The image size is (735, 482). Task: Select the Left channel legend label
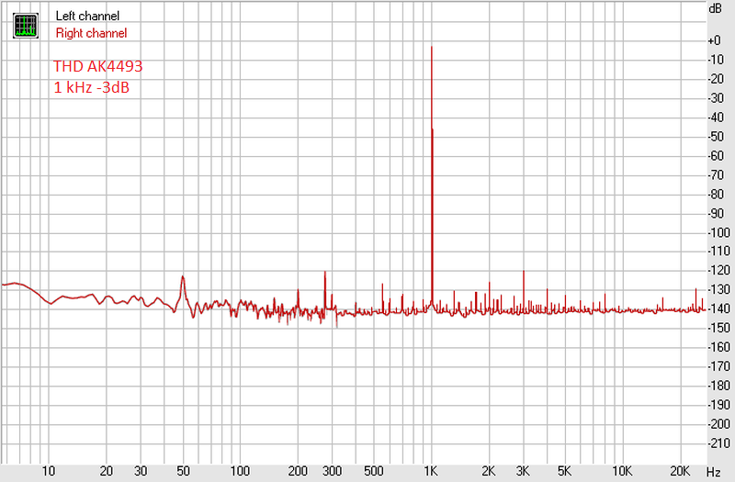point(87,16)
